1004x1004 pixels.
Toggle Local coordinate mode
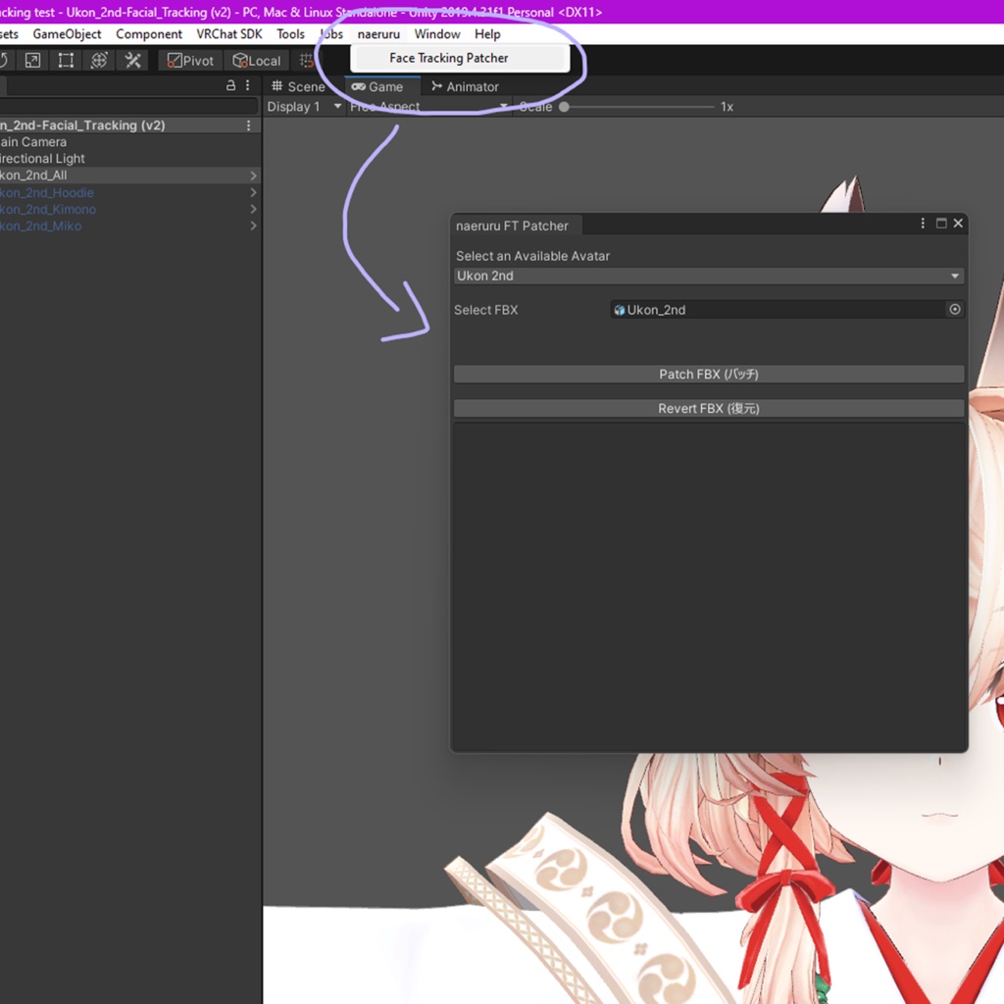coord(256,60)
